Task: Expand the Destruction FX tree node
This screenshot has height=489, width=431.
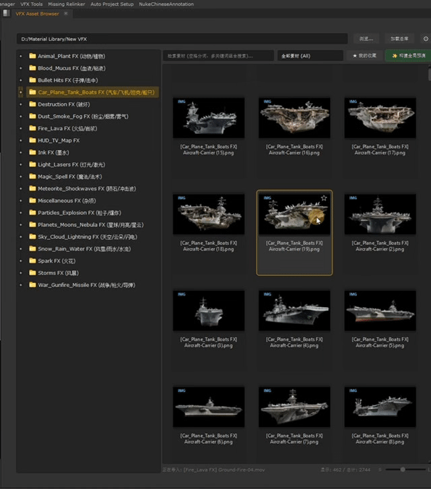Action: point(21,104)
